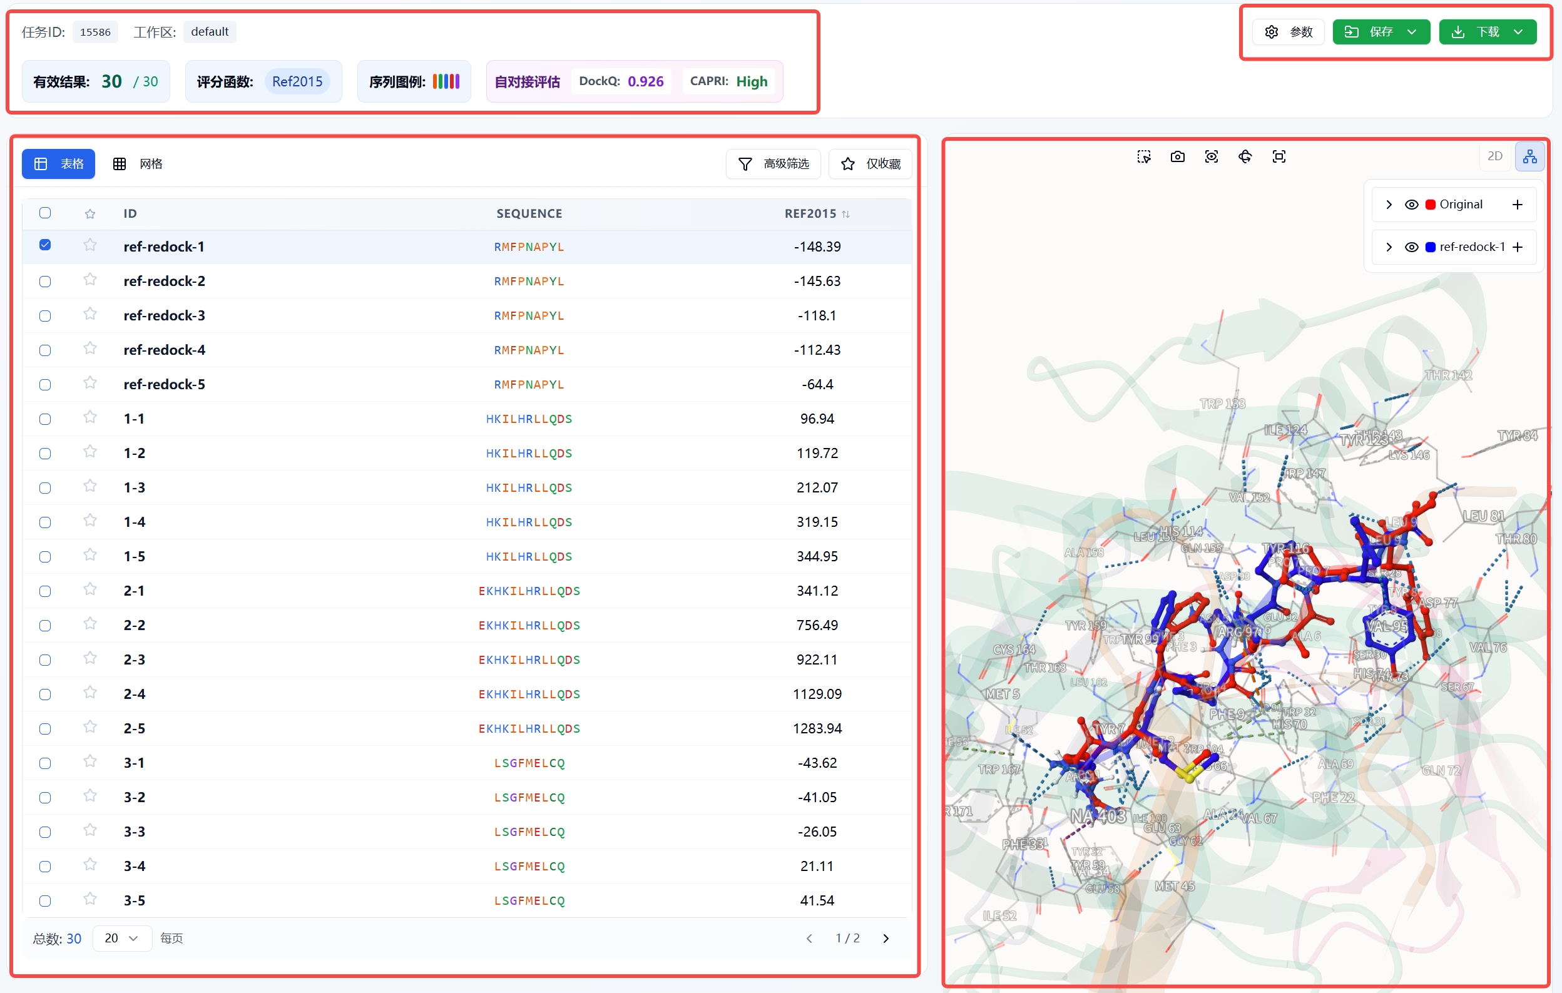Click the 参数 parameters button

[x=1289, y=32]
